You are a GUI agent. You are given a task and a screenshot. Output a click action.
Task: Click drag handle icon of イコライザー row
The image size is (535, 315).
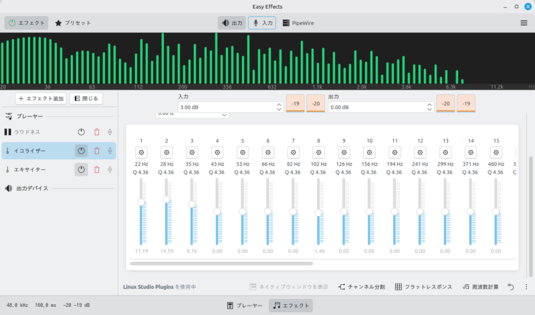pos(110,151)
